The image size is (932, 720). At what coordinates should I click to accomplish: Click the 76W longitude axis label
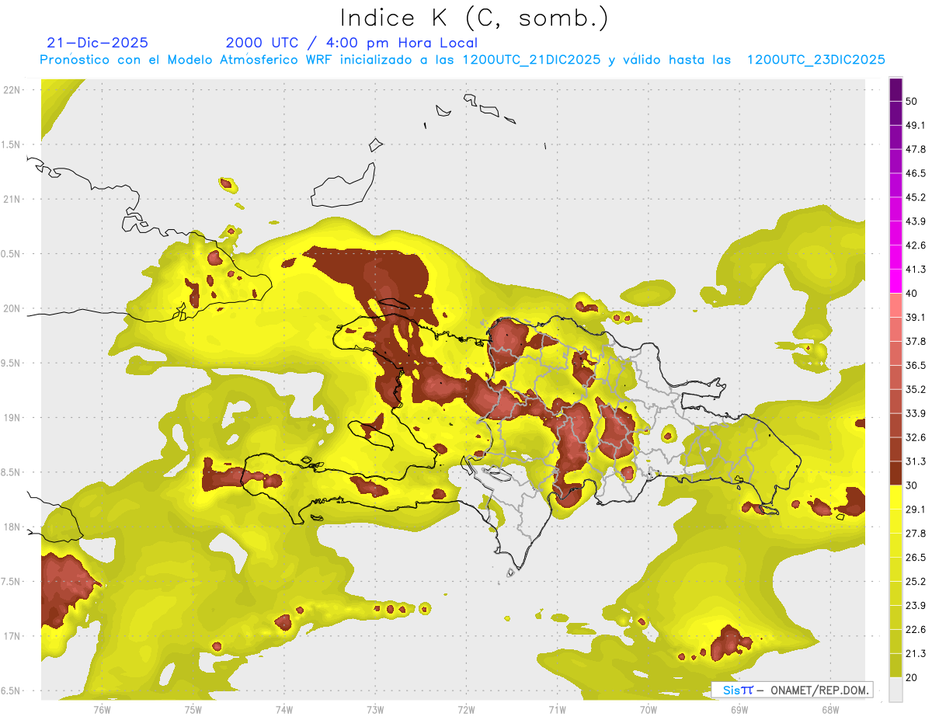(102, 710)
